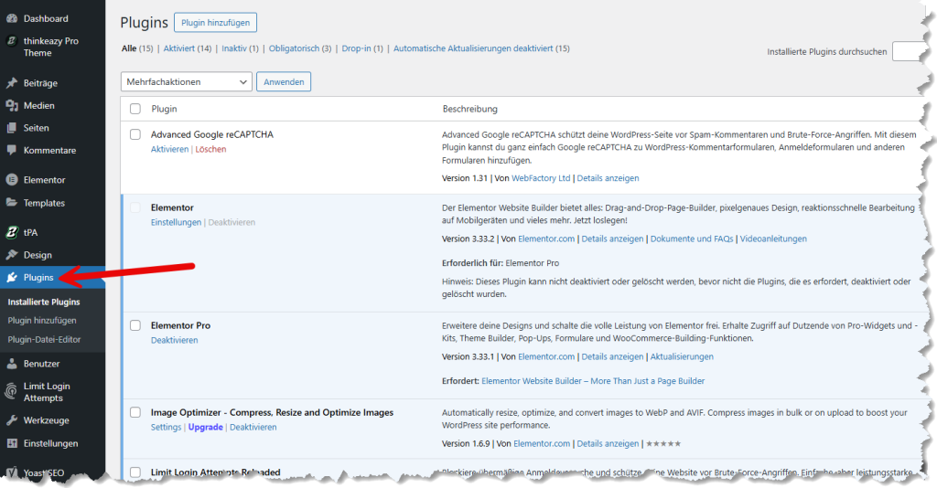Click Löschen under Advanced Google reCAPTCHA
The width and height of the screenshot is (937, 488).
[211, 149]
